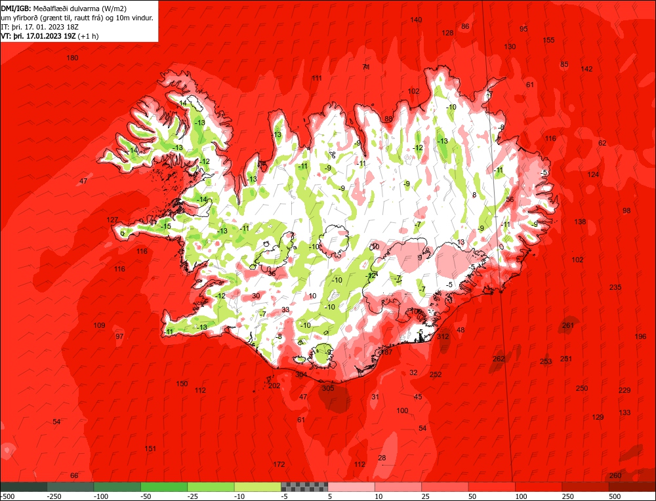
Task: Click the yellow-green swatch between -10 and -5
Action: tap(258, 487)
